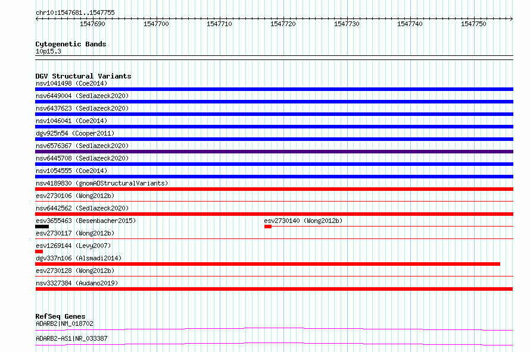Open the nsv6449004 (Sedlazeck2020) variant label
This screenshot has width=530, height=352.
click(82, 96)
